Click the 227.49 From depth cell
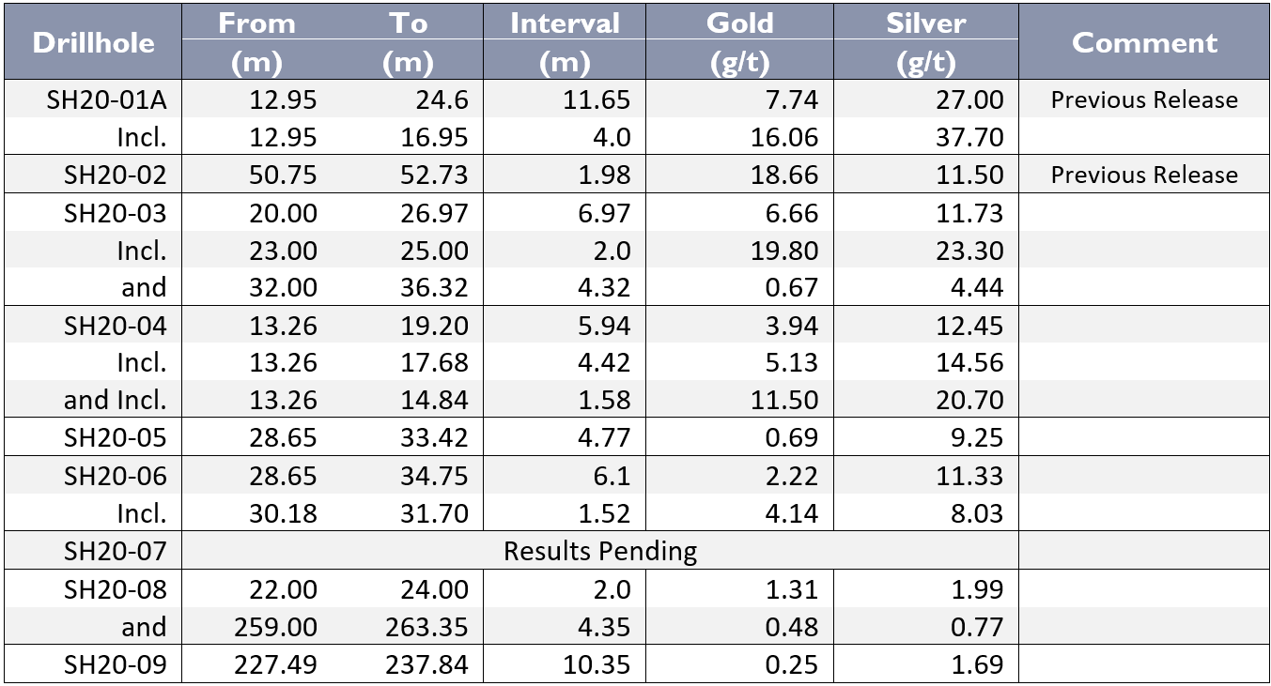 click(x=275, y=665)
